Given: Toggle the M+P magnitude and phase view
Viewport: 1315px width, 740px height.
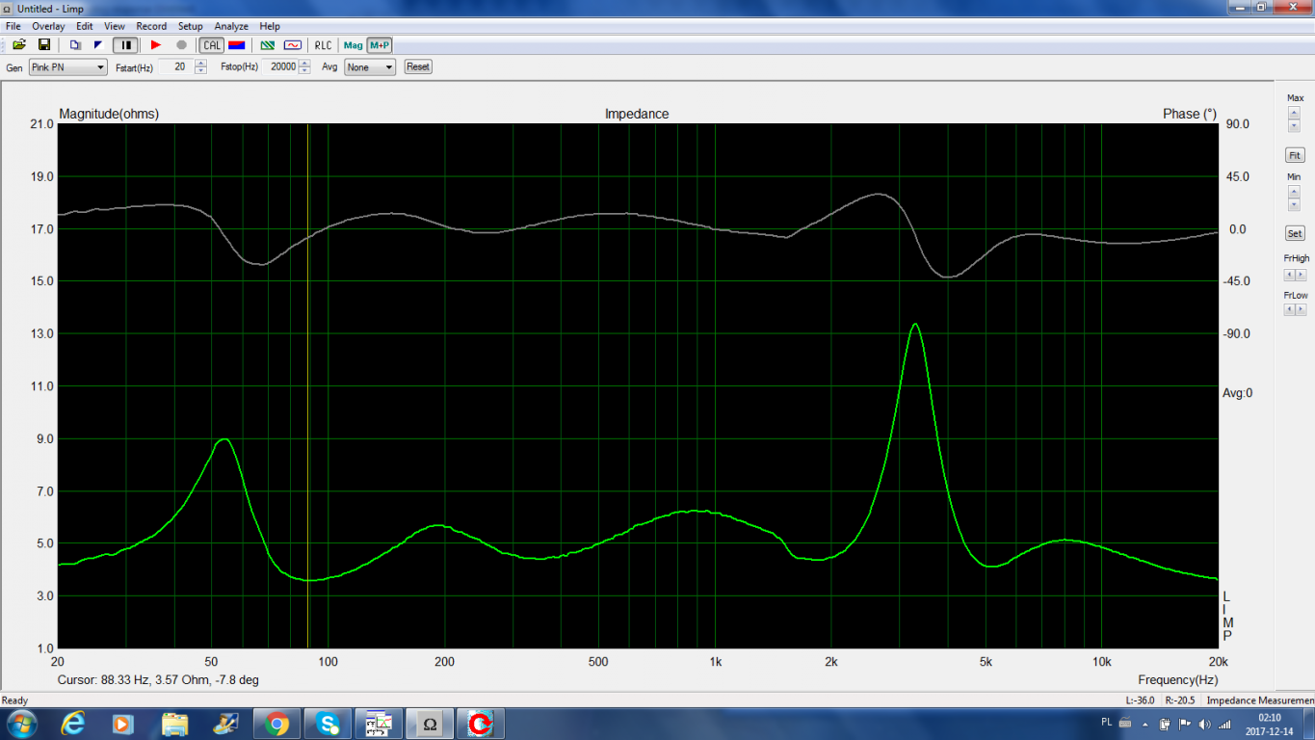Looking at the screenshot, I should pyautogui.click(x=380, y=45).
